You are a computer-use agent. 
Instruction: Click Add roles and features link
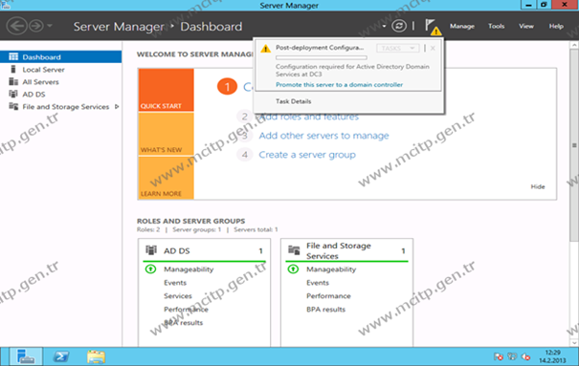pyautogui.click(x=309, y=117)
